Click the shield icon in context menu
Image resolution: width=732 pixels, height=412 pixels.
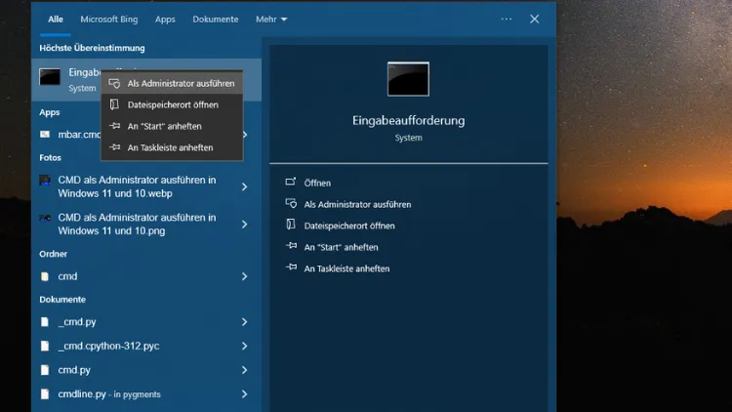pyautogui.click(x=114, y=83)
